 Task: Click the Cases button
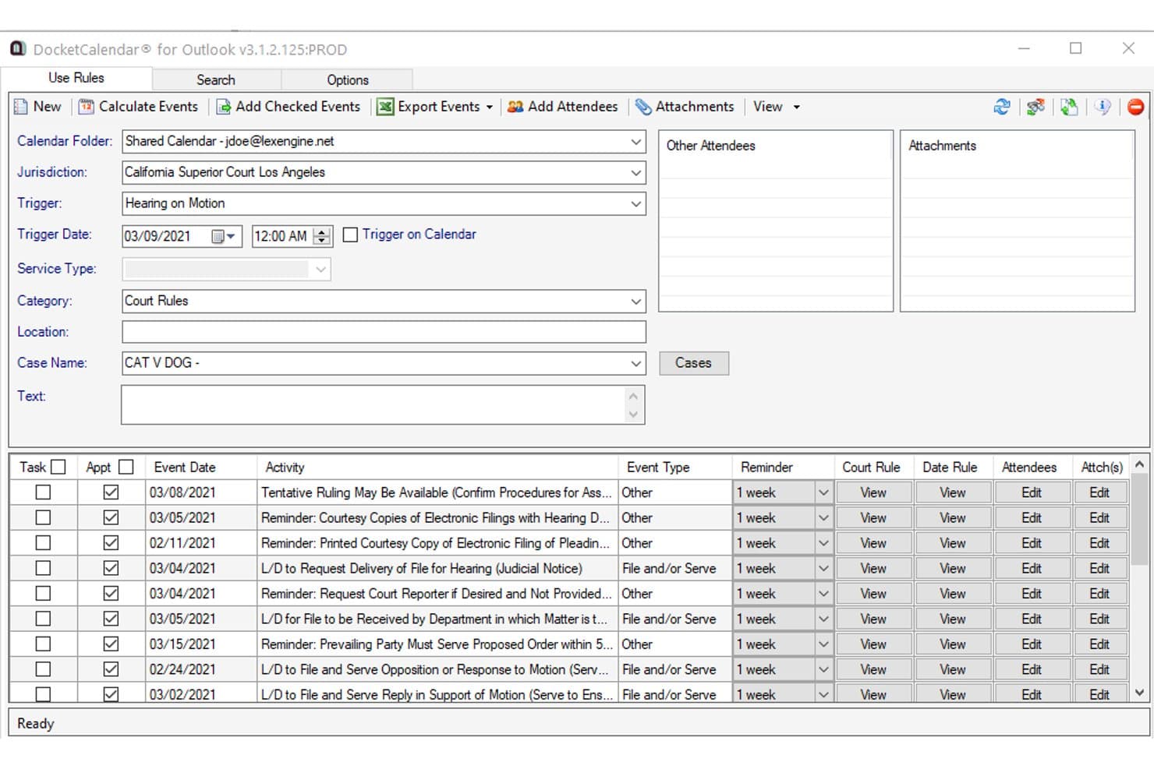coord(694,363)
